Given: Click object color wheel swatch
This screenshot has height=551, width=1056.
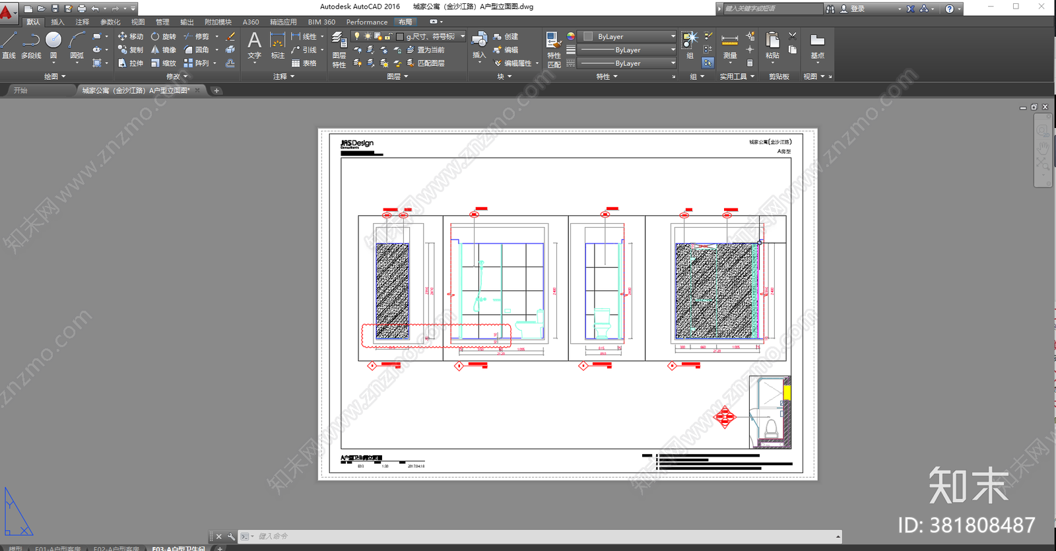Looking at the screenshot, I should coord(571,36).
